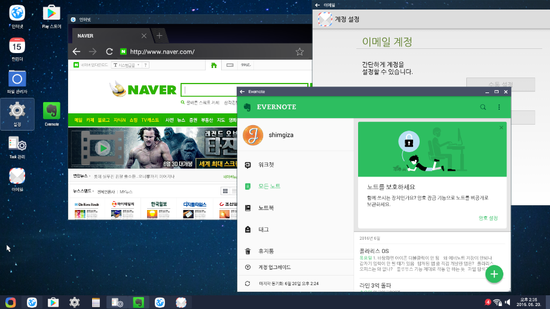Go forward in the Internet browser
The height and width of the screenshot is (309, 550).
[93, 52]
